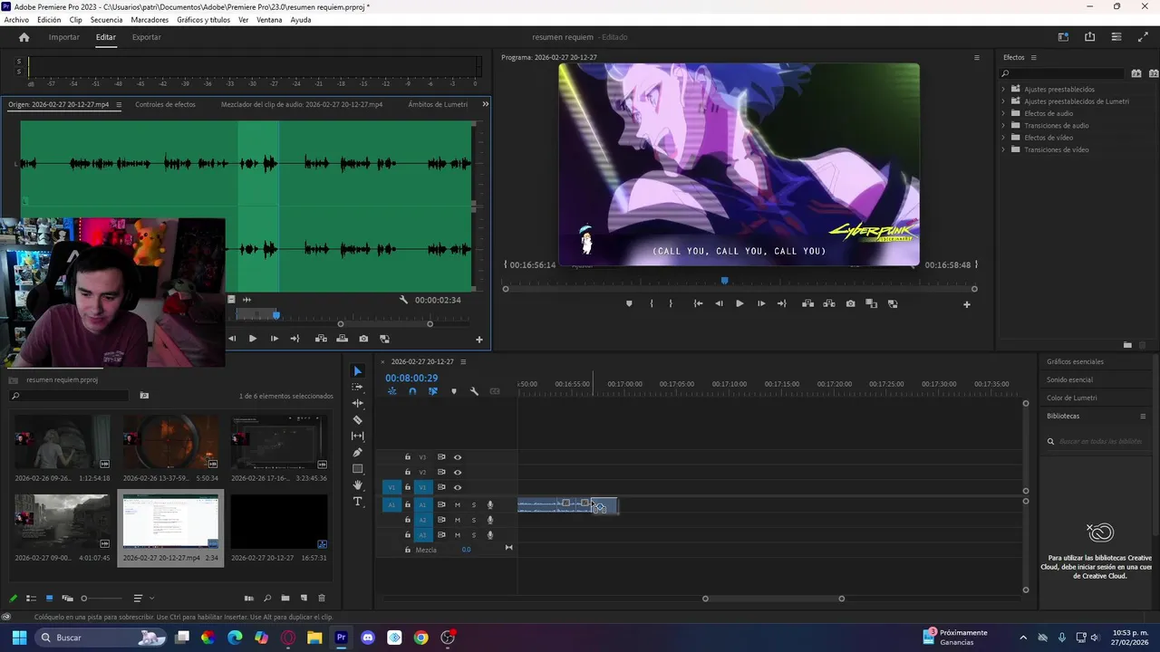
Task: Enable voice-over record on track A3
Action: pyautogui.click(x=490, y=535)
